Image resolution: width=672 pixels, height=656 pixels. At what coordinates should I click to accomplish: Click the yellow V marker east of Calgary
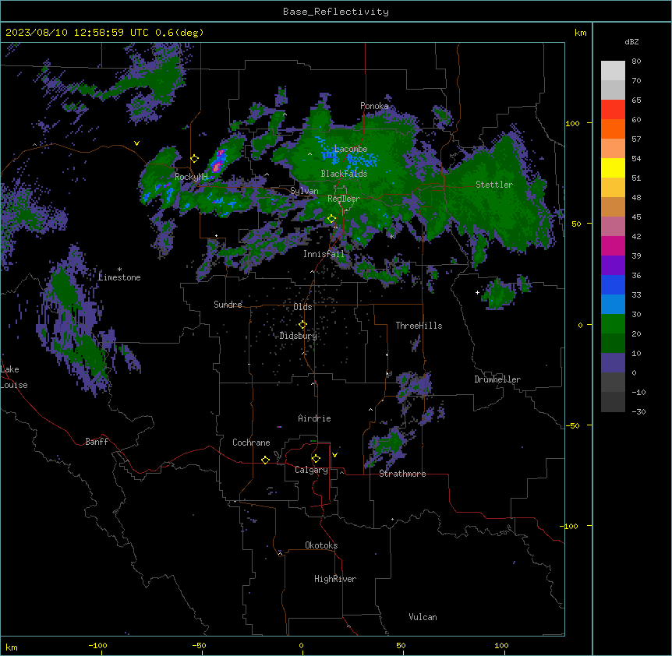pos(334,455)
